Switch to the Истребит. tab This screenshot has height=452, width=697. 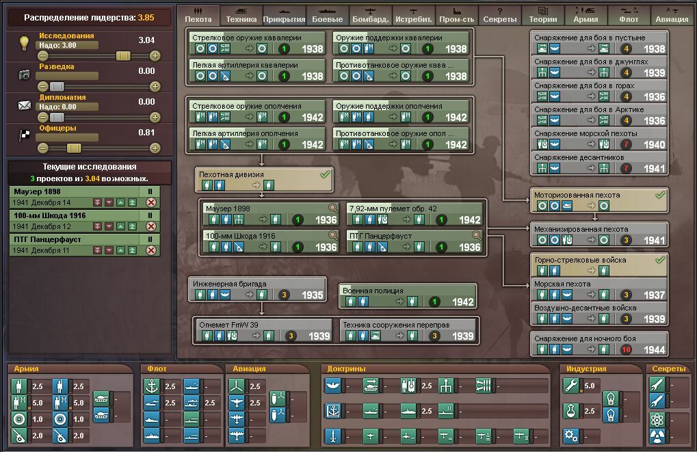pos(413,15)
